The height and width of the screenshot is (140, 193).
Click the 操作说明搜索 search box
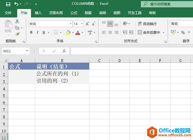click(x=167, y=4)
